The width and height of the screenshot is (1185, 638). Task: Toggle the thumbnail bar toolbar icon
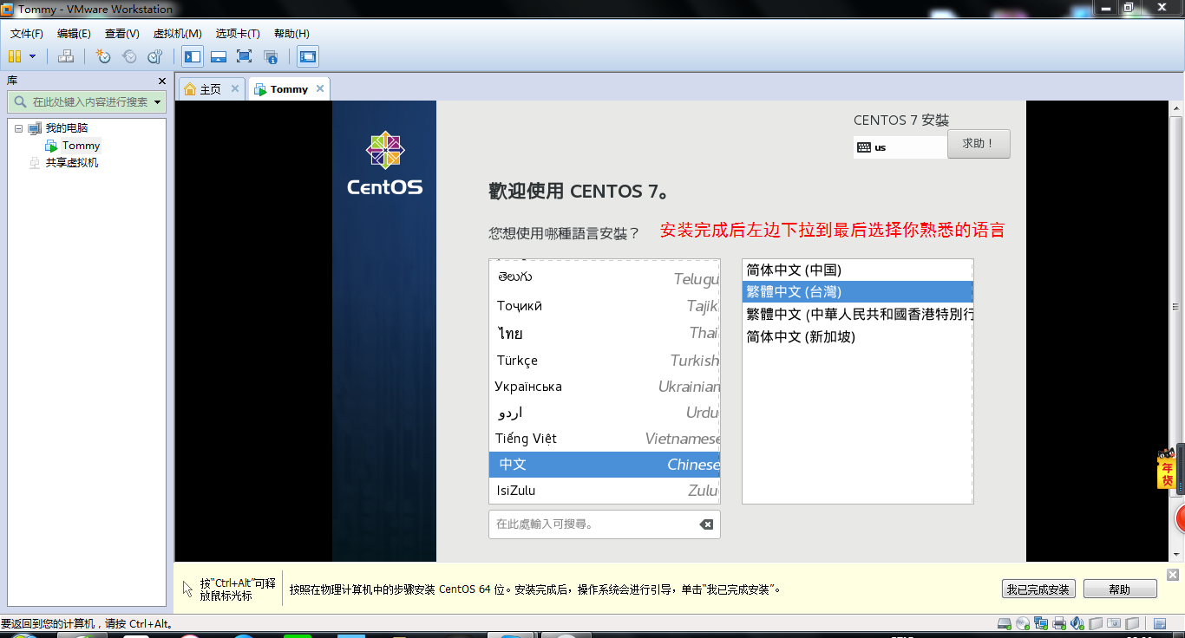pos(219,57)
